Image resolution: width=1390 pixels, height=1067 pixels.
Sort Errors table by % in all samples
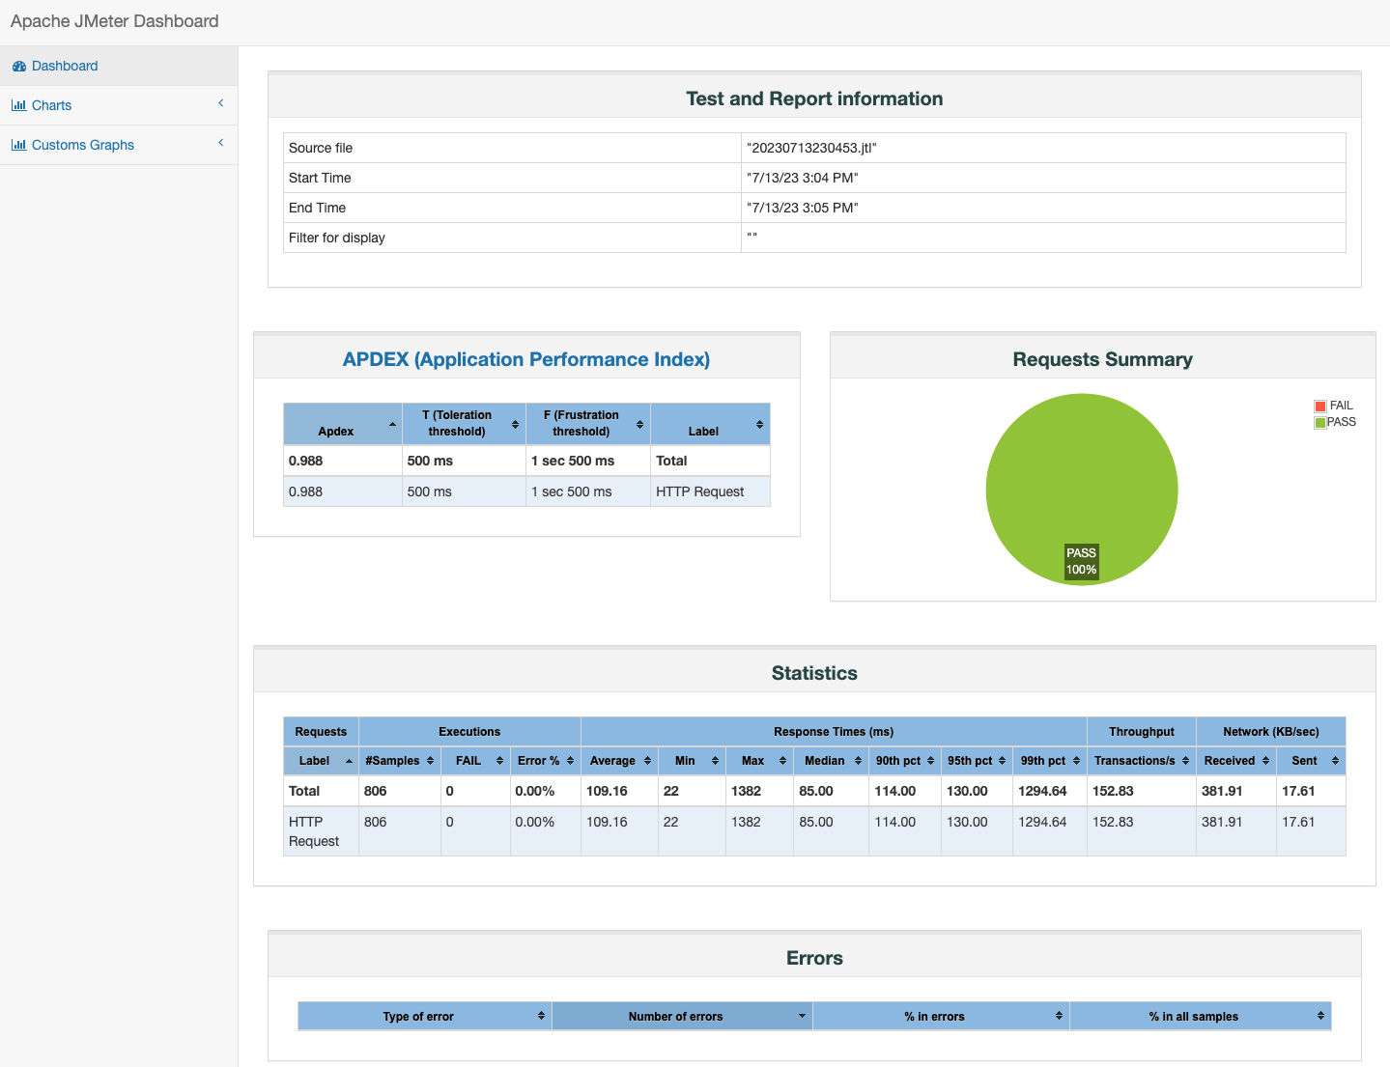point(1201,1016)
